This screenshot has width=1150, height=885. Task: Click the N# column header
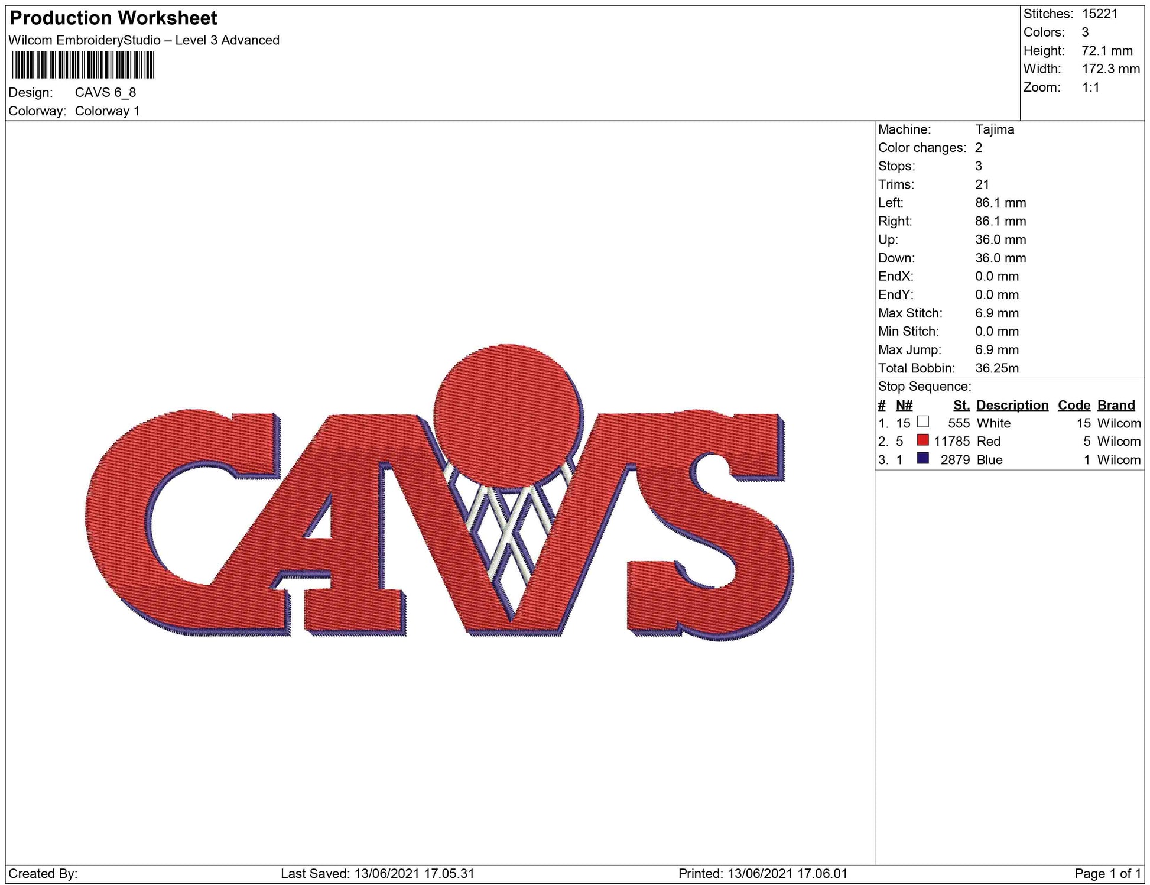click(x=904, y=405)
